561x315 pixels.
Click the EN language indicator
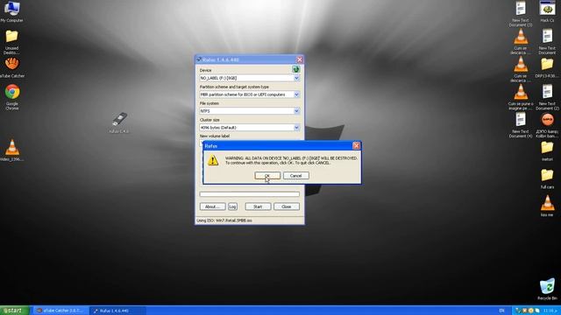pos(501,311)
